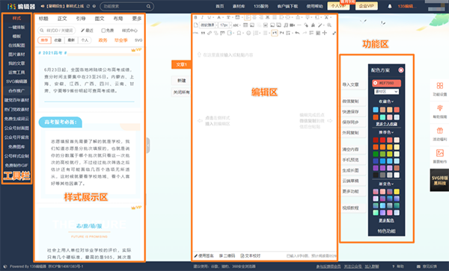Click the redo arrow icon
Screen dimensions: 449x271
click(305, 33)
